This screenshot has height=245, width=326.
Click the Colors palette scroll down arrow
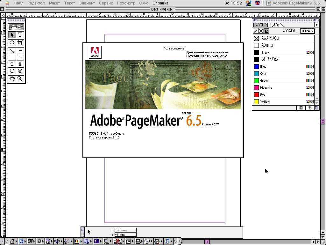click(317, 103)
